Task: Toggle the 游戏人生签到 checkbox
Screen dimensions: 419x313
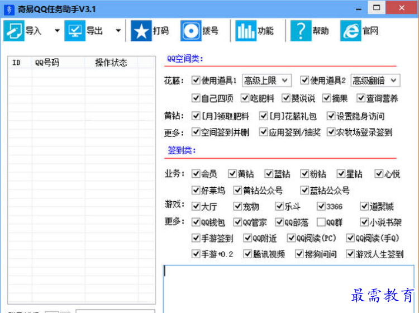Action: (x=350, y=254)
